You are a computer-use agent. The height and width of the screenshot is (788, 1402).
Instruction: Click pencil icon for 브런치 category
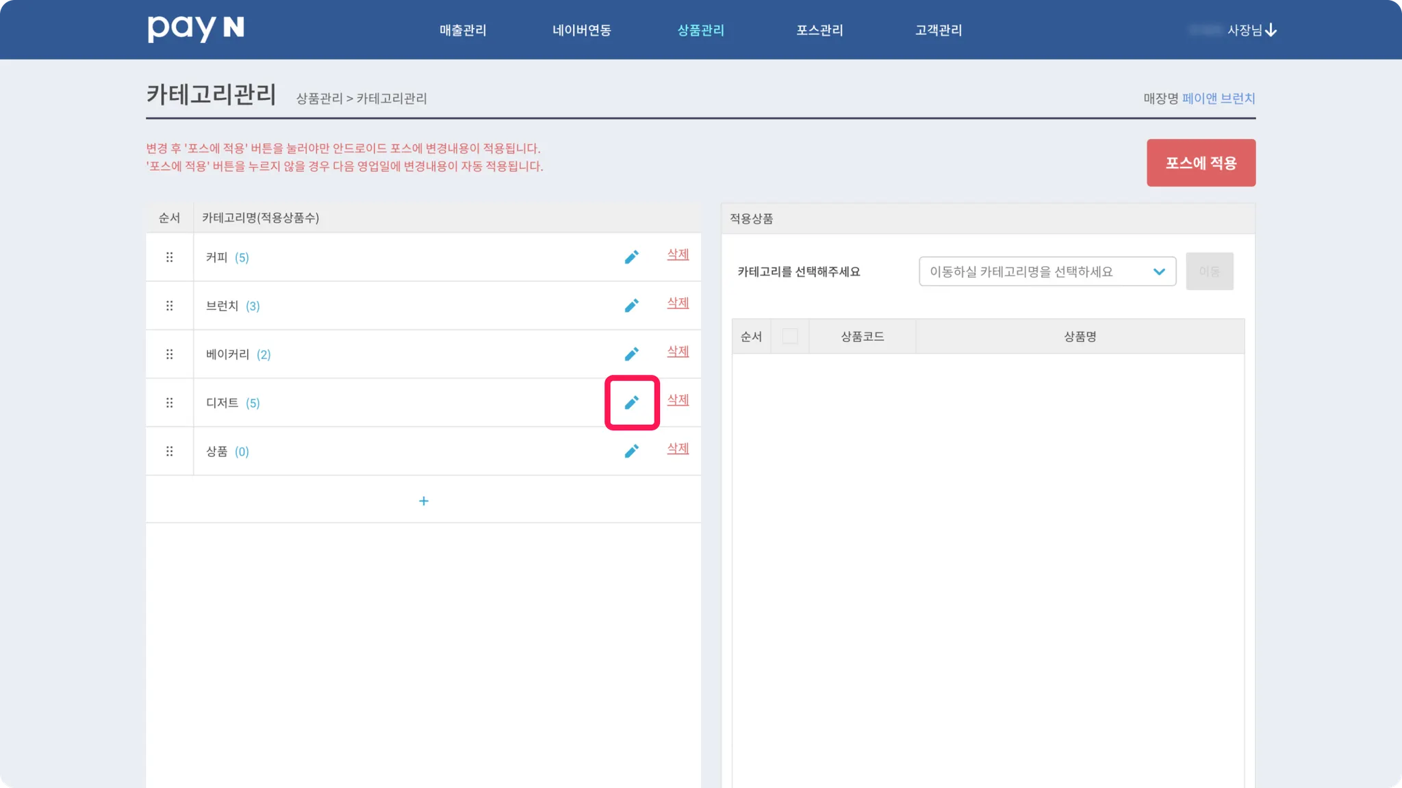click(631, 306)
